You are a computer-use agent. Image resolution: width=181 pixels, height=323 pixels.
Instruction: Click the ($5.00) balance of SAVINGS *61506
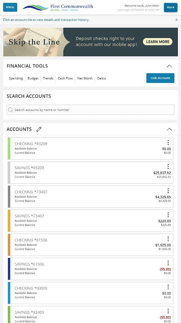(x=165, y=269)
